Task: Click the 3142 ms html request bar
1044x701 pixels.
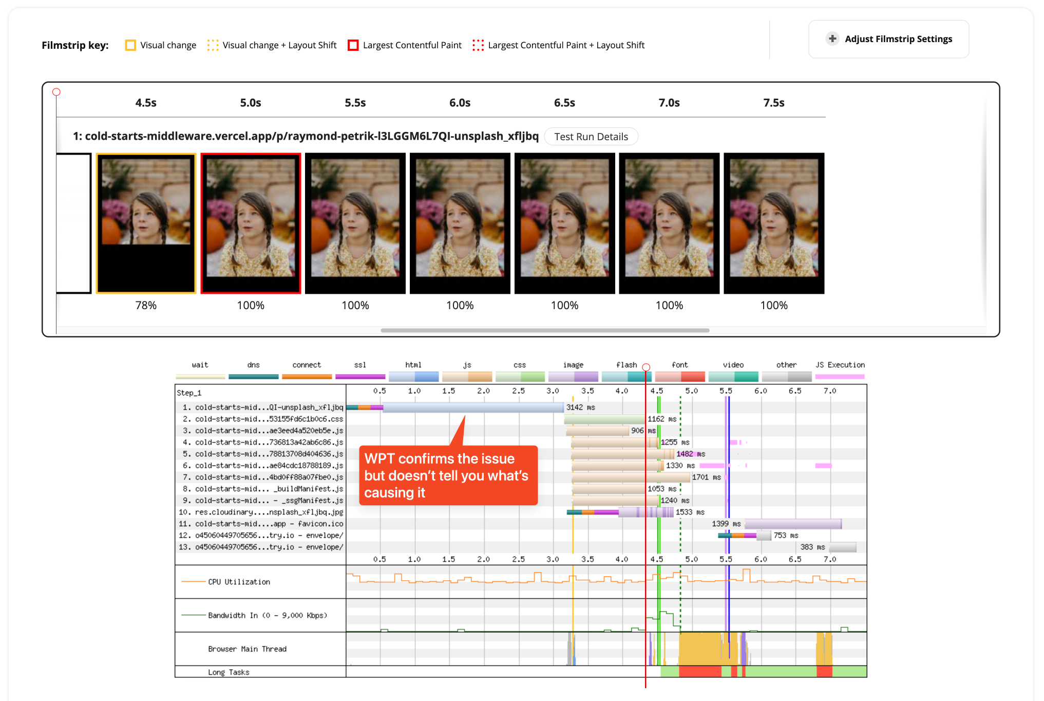Action: 472,407
